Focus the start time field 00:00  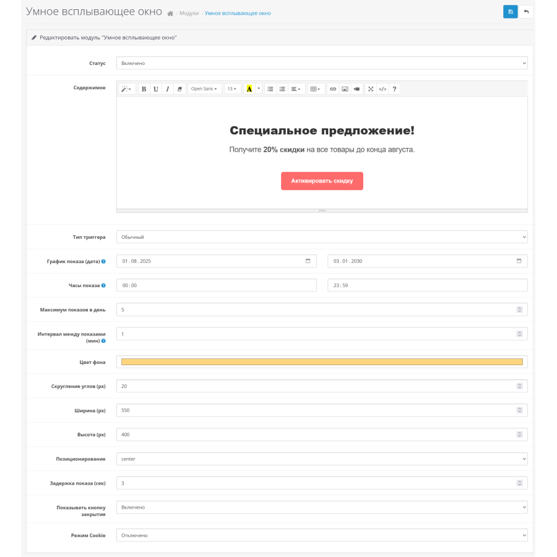pyautogui.click(x=217, y=285)
